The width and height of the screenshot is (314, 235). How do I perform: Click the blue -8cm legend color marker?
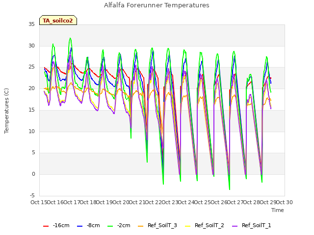click(x=79, y=226)
